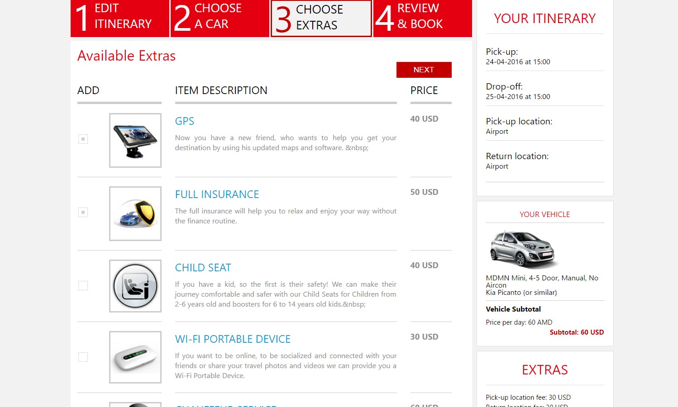Viewport: 678px width, 407px height.
Task: Click the Wi-Fi portable device image
Action: 135,357
